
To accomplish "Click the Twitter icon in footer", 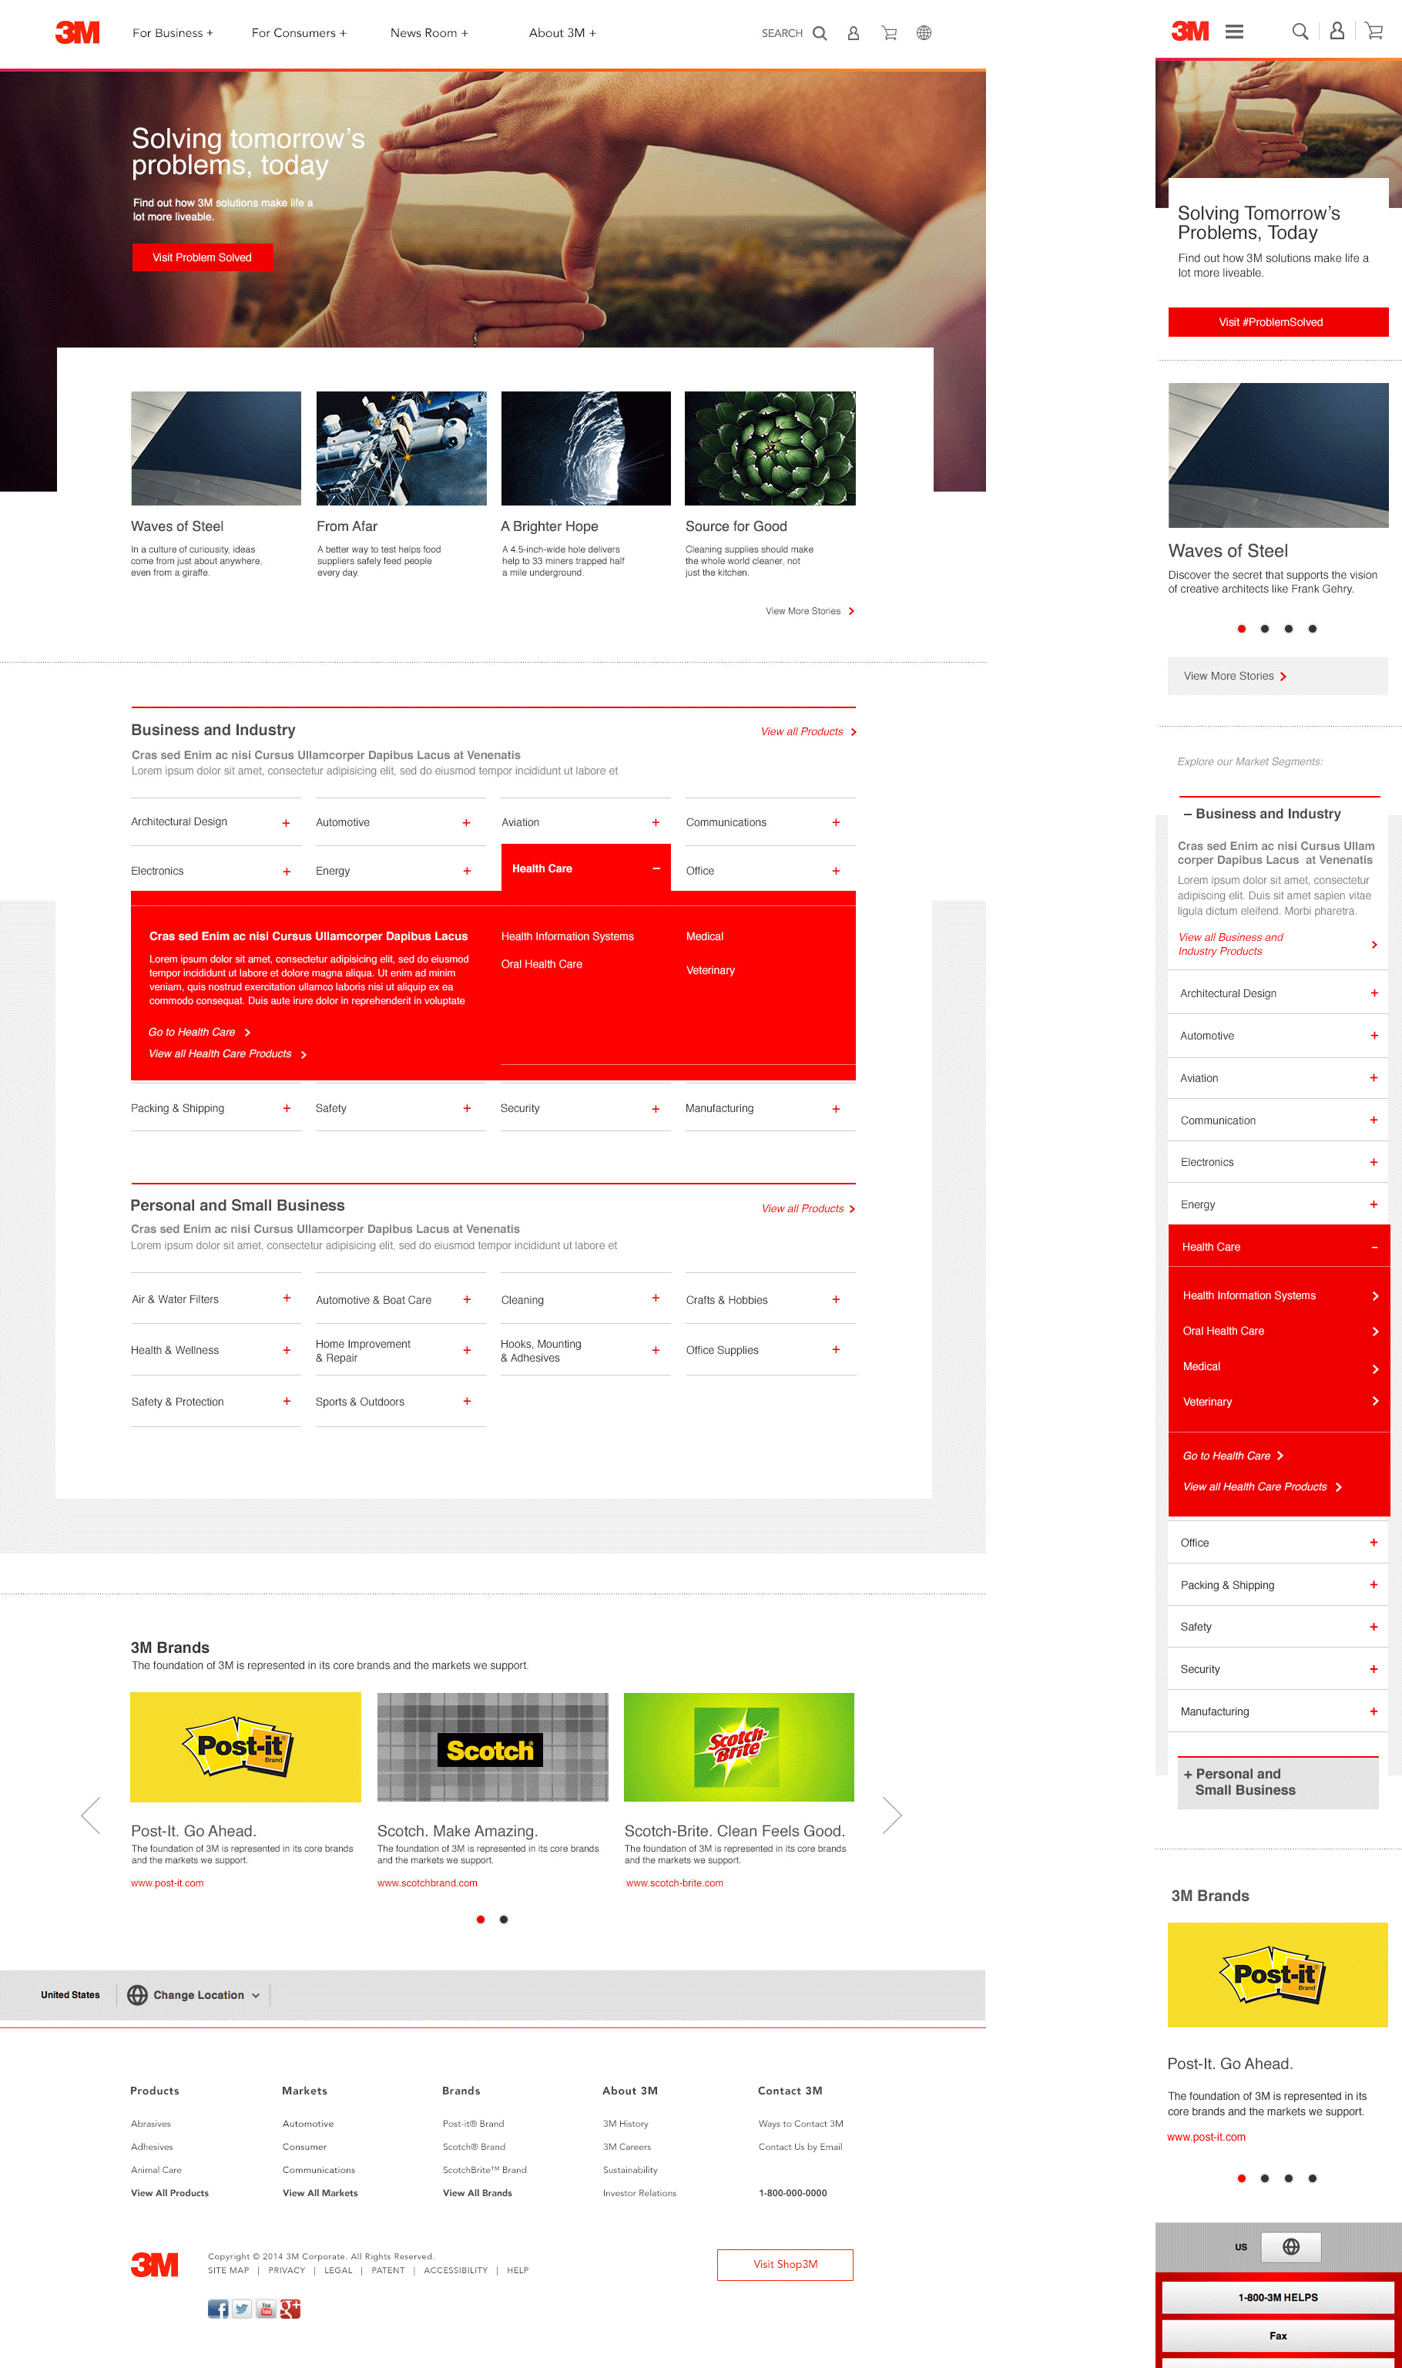I will (x=242, y=2309).
